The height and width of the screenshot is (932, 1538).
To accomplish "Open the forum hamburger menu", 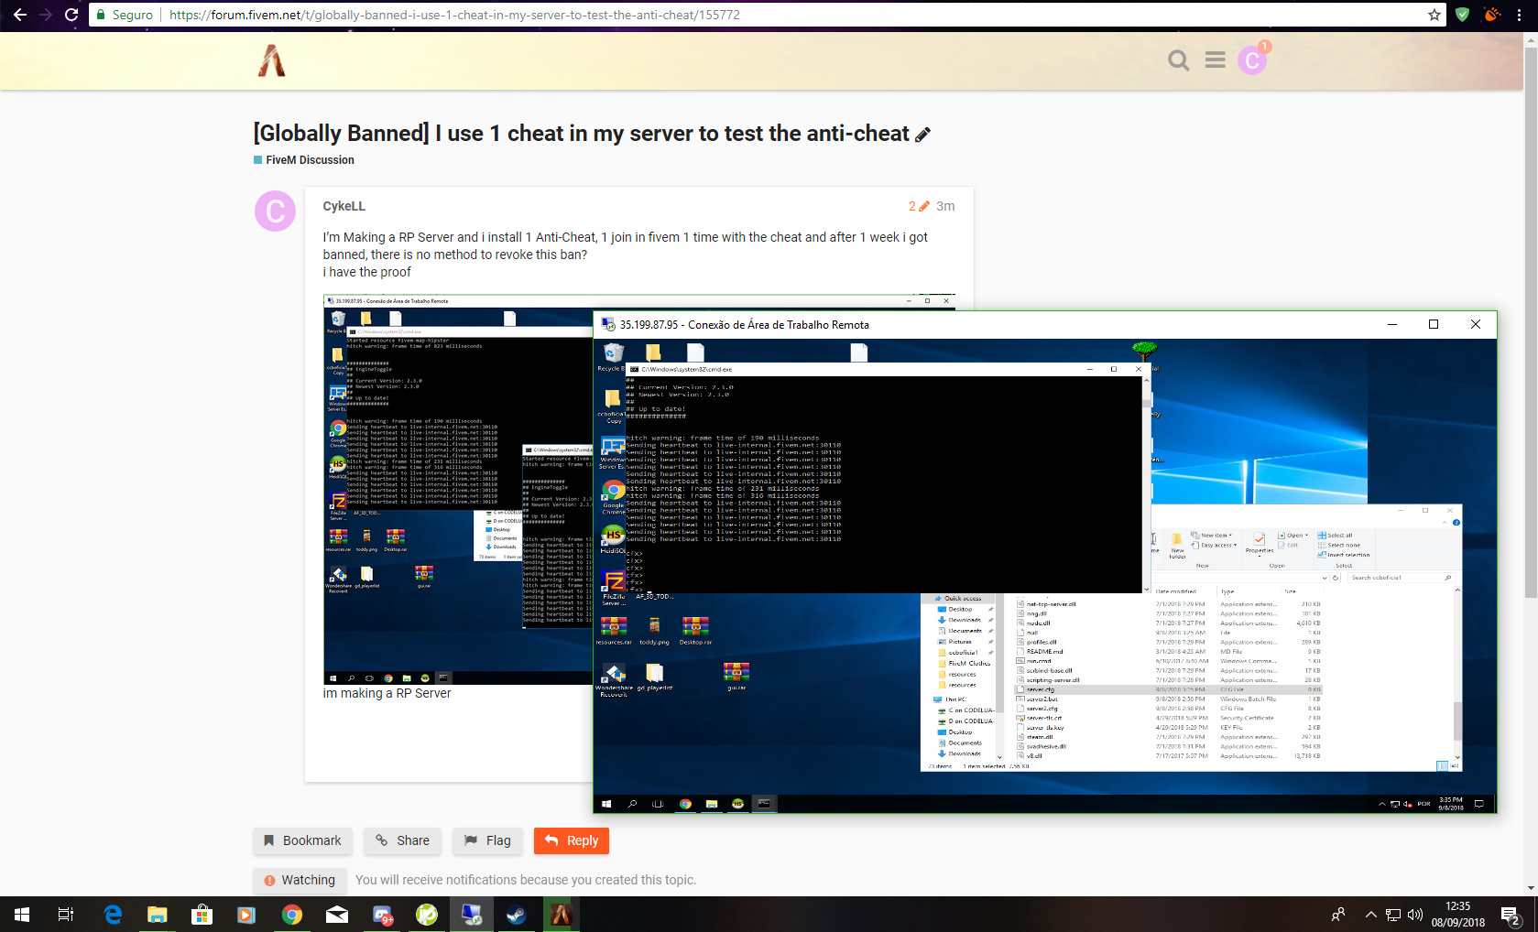I will click(x=1215, y=60).
